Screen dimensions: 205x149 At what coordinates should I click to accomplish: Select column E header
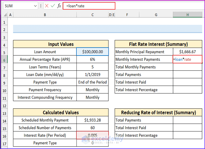pyautogui.click(x=113, y=15)
